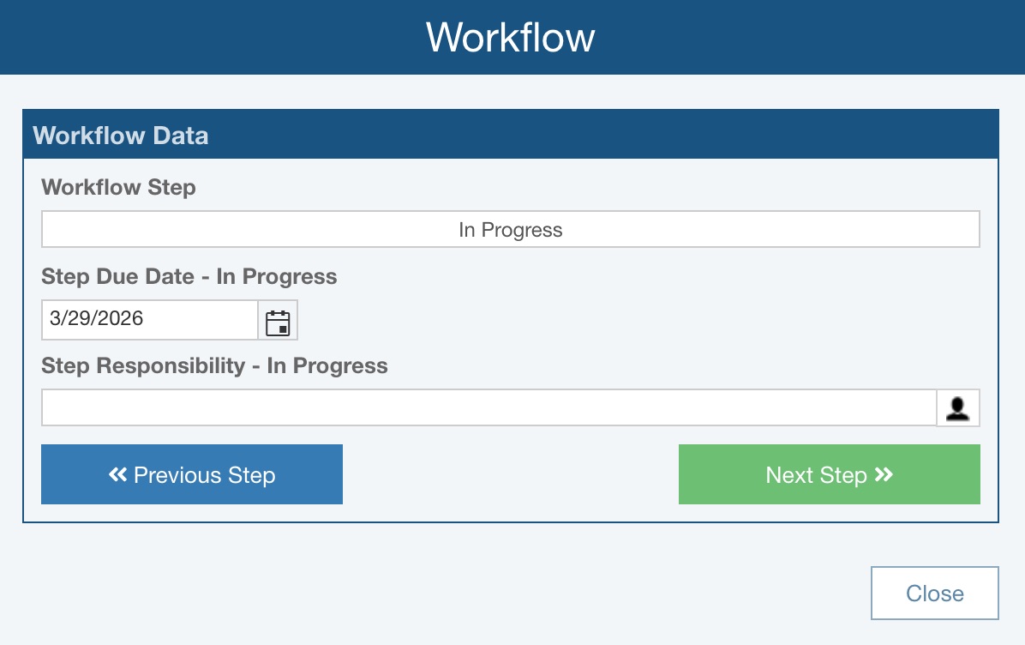Click the "Close" button label
This screenshot has width=1025, height=645.
934,594
